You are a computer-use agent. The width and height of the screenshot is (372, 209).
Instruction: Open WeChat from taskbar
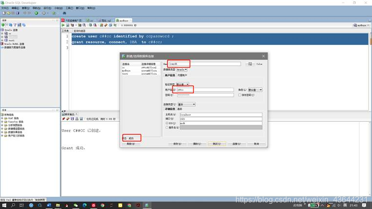tap(76, 205)
